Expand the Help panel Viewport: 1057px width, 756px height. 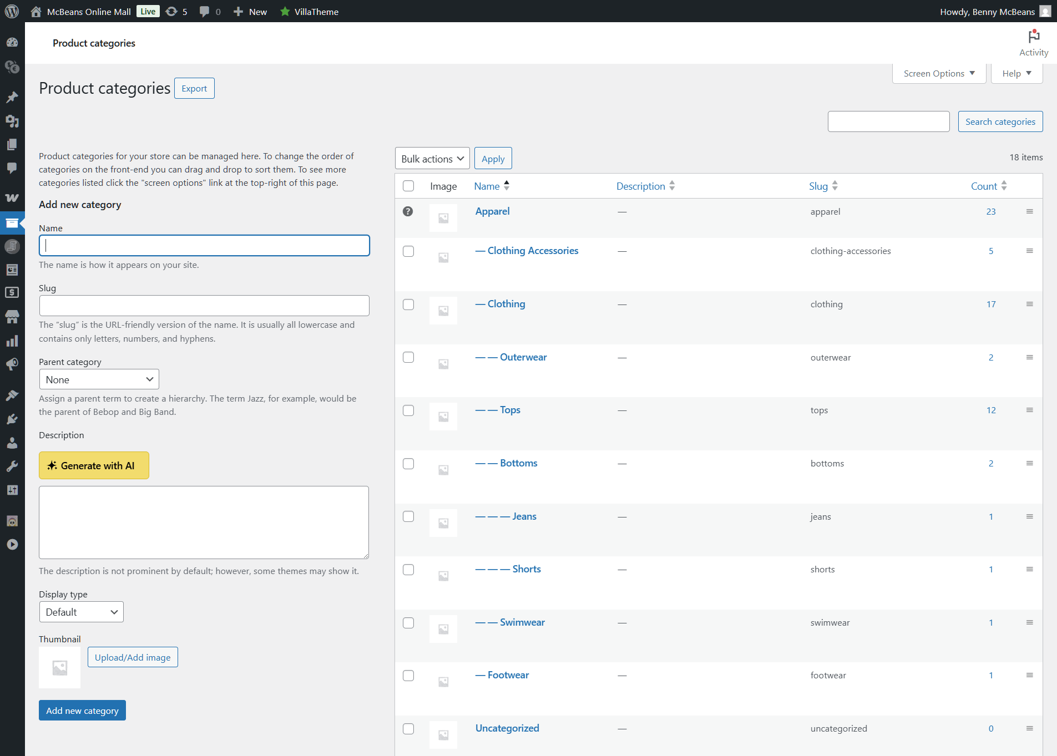tap(1016, 73)
